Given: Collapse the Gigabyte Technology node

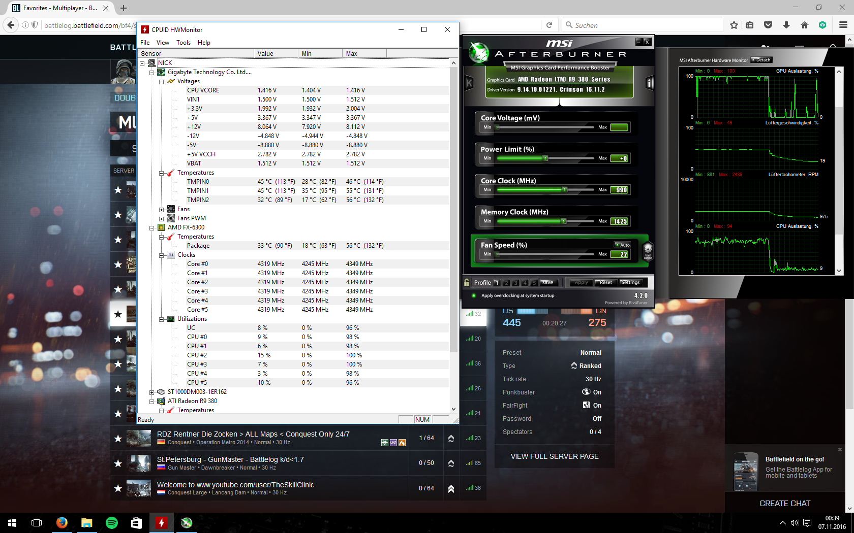Looking at the screenshot, I should [x=151, y=72].
